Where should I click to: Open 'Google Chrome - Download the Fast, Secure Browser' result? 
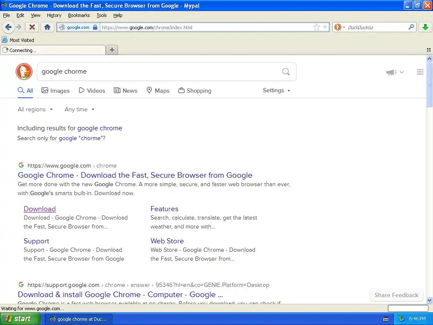135,175
